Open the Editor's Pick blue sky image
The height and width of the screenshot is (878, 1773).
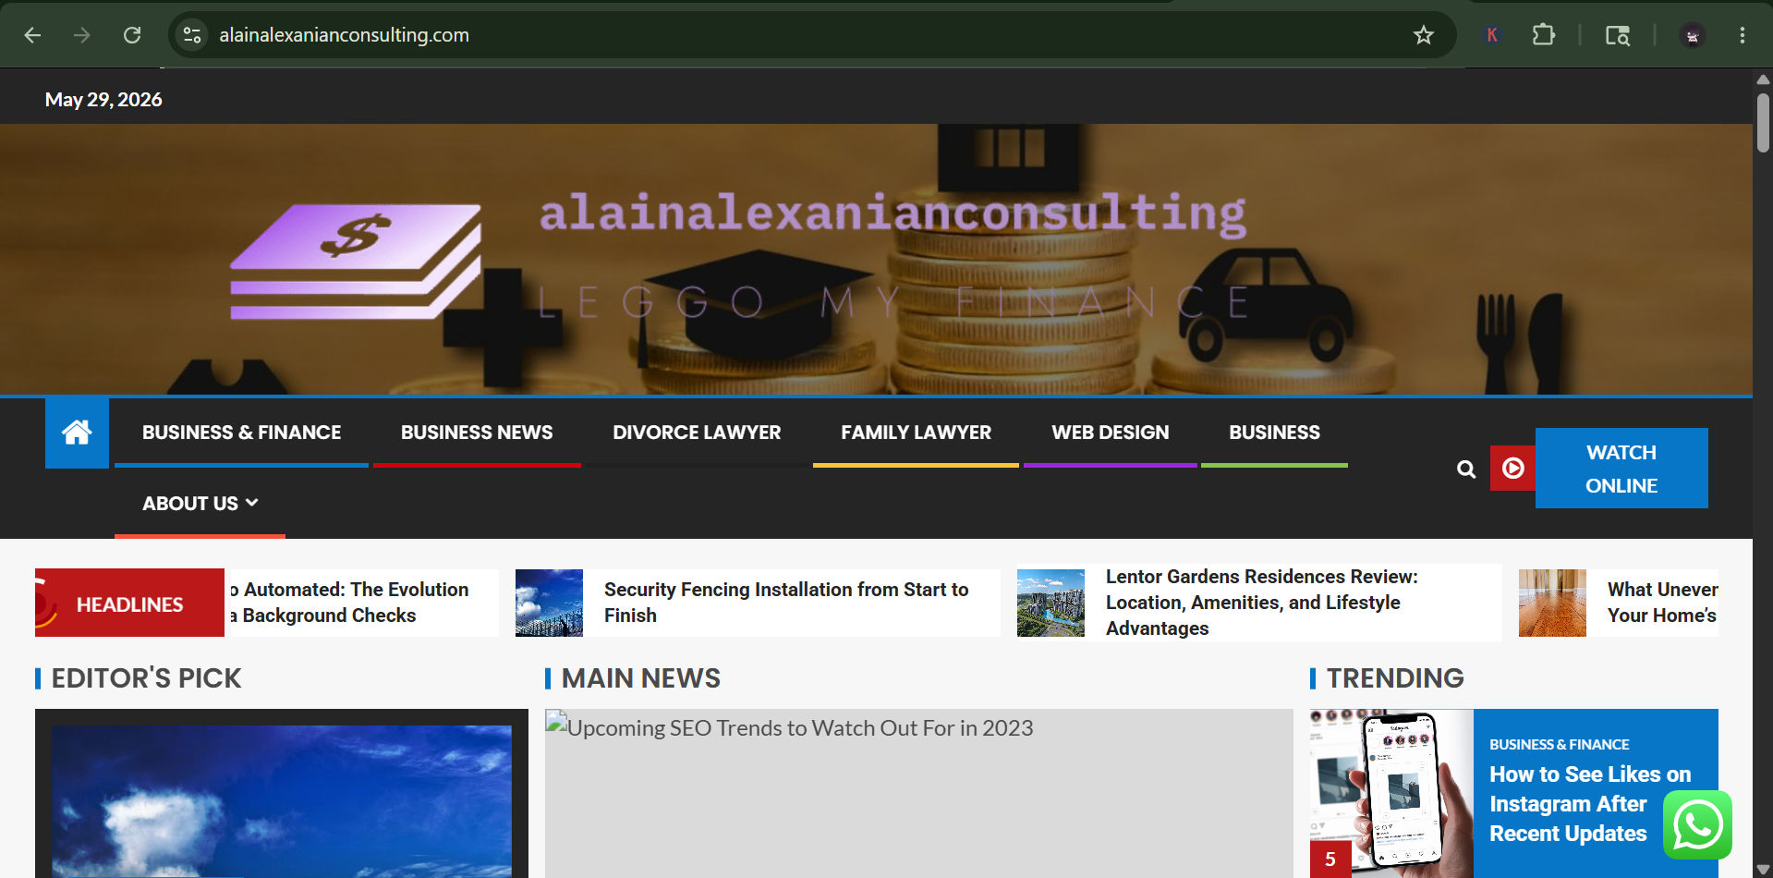pyautogui.click(x=282, y=801)
